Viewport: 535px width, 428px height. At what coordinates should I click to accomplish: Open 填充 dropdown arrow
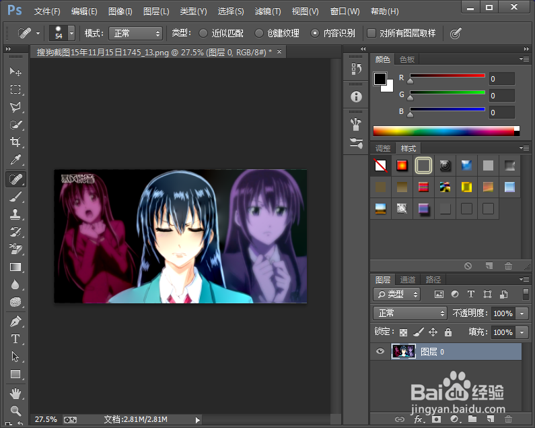pos(522,332)
